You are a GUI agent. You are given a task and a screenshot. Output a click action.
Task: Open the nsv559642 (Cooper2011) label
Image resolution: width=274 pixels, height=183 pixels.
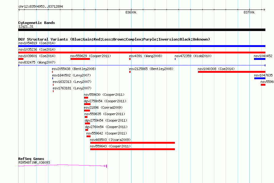107,133
